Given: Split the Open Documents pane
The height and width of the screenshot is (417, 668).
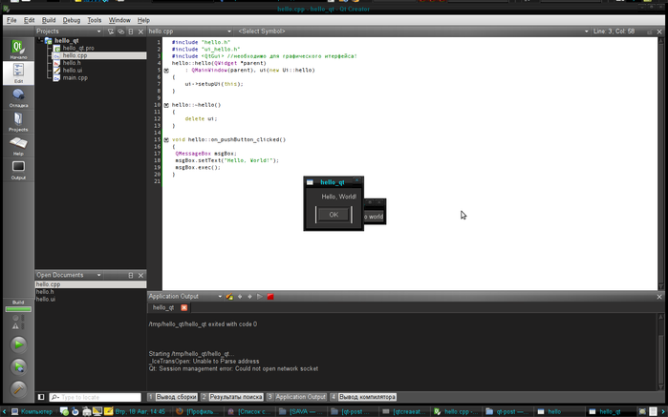Looking at the screenshot, I should pos(131,276).
